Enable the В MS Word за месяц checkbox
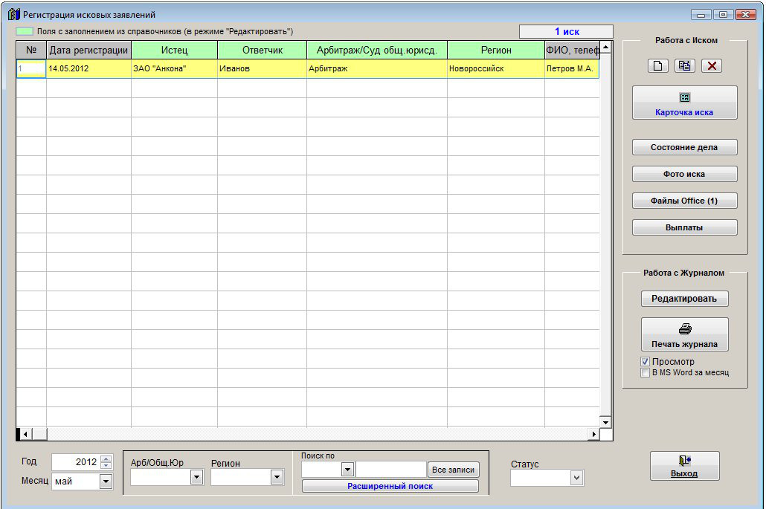Viewport: 766px width, 509px height. tap(646, 373)
